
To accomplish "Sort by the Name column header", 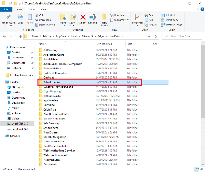I will tap(42, 44).
